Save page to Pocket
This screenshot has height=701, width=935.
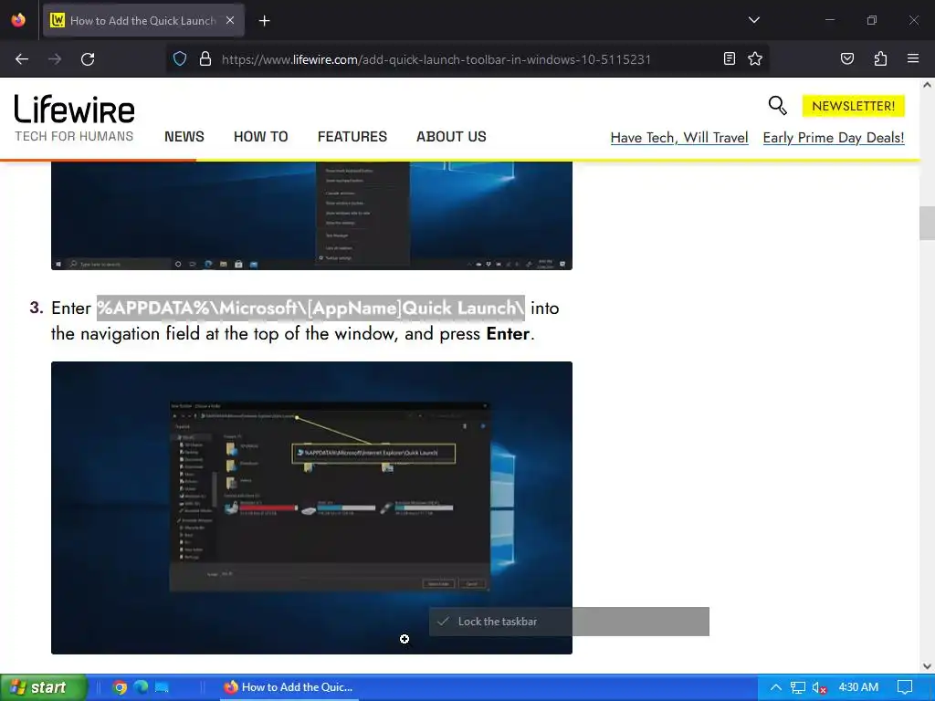click(846, 58)
